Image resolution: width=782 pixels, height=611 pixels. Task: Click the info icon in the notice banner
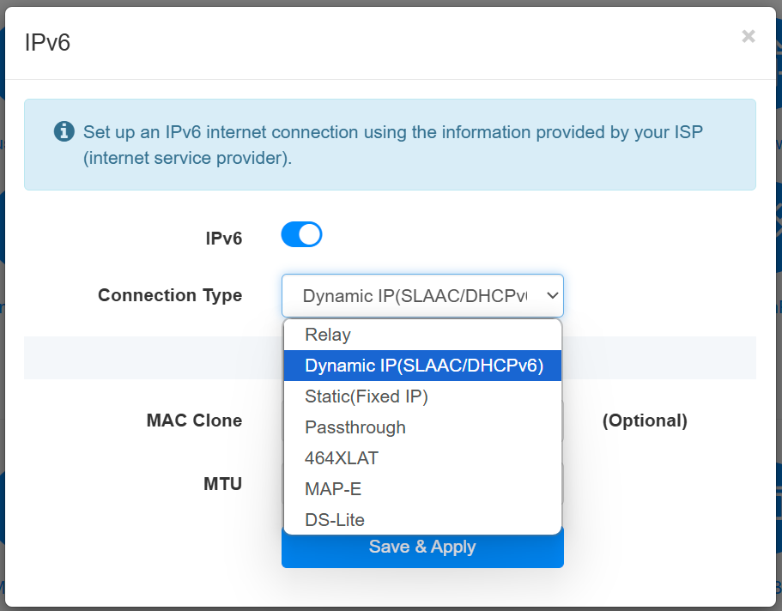pyautogui.click(x=64, y=131)
